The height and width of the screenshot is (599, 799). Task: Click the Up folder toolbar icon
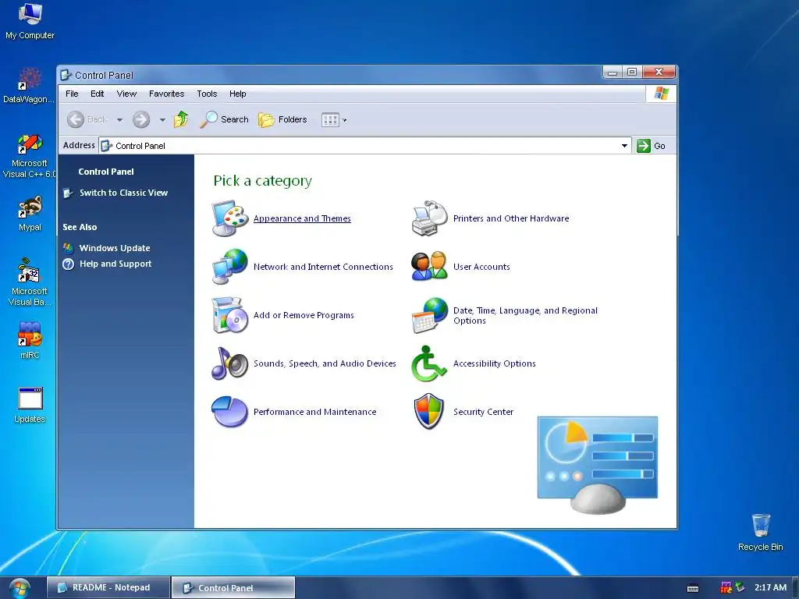pos(181,119)
